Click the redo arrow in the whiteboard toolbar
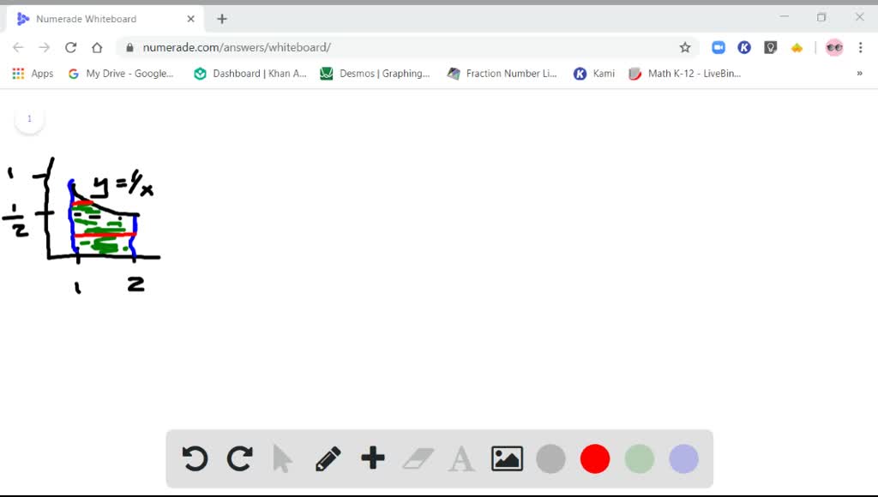Viewport: 878px width, 497px height. pyautogui.click(x=239, y=458)
